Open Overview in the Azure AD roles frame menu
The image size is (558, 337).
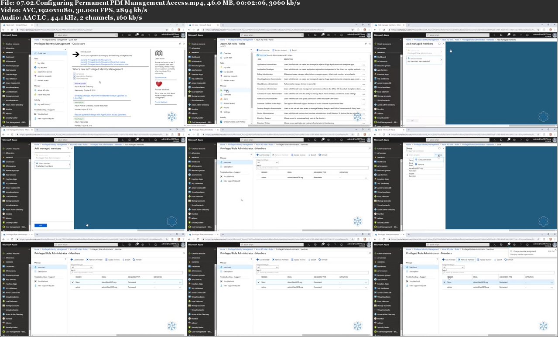pos(228,53)
